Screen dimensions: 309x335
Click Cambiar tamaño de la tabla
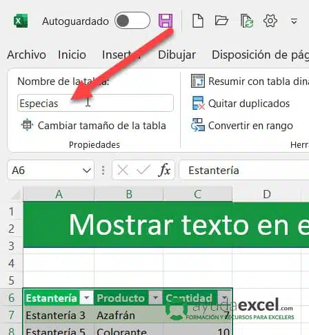point(93,126)
